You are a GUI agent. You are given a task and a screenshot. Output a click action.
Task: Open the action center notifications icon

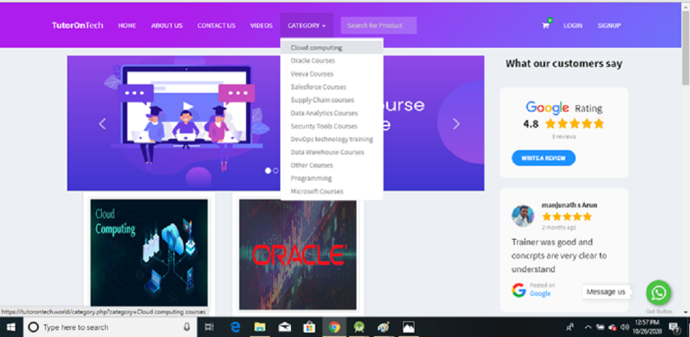(x=673, y=327)
